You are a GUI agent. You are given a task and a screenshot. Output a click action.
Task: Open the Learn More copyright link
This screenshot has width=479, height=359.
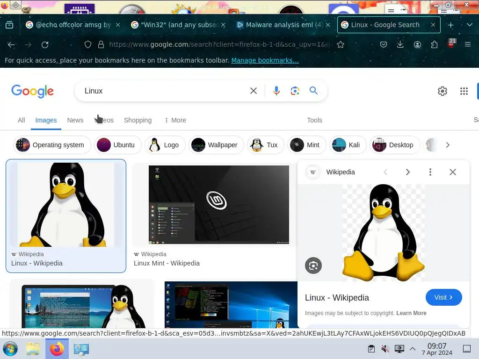tap(411, 313)
